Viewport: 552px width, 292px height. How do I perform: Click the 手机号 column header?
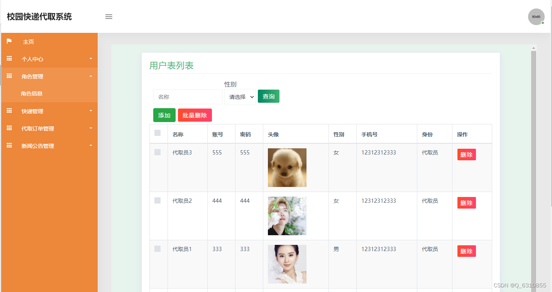click(x=369, y=134)
